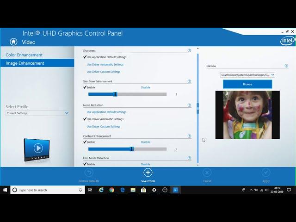296x222 pixels.
Task: Click the Browse button
Action: coord(247,84)
